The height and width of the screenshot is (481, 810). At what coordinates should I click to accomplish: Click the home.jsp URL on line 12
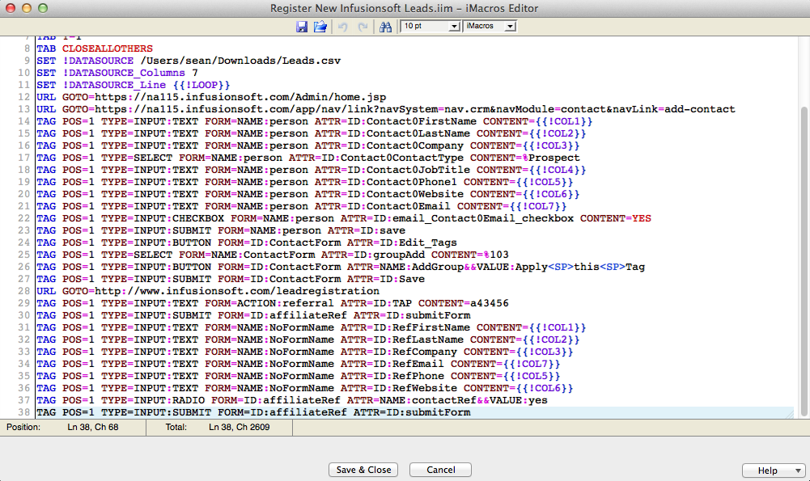(240, 97)
